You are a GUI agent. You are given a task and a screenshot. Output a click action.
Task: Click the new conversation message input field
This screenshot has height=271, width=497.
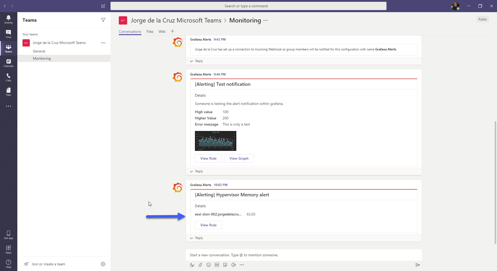pos(304,255)
